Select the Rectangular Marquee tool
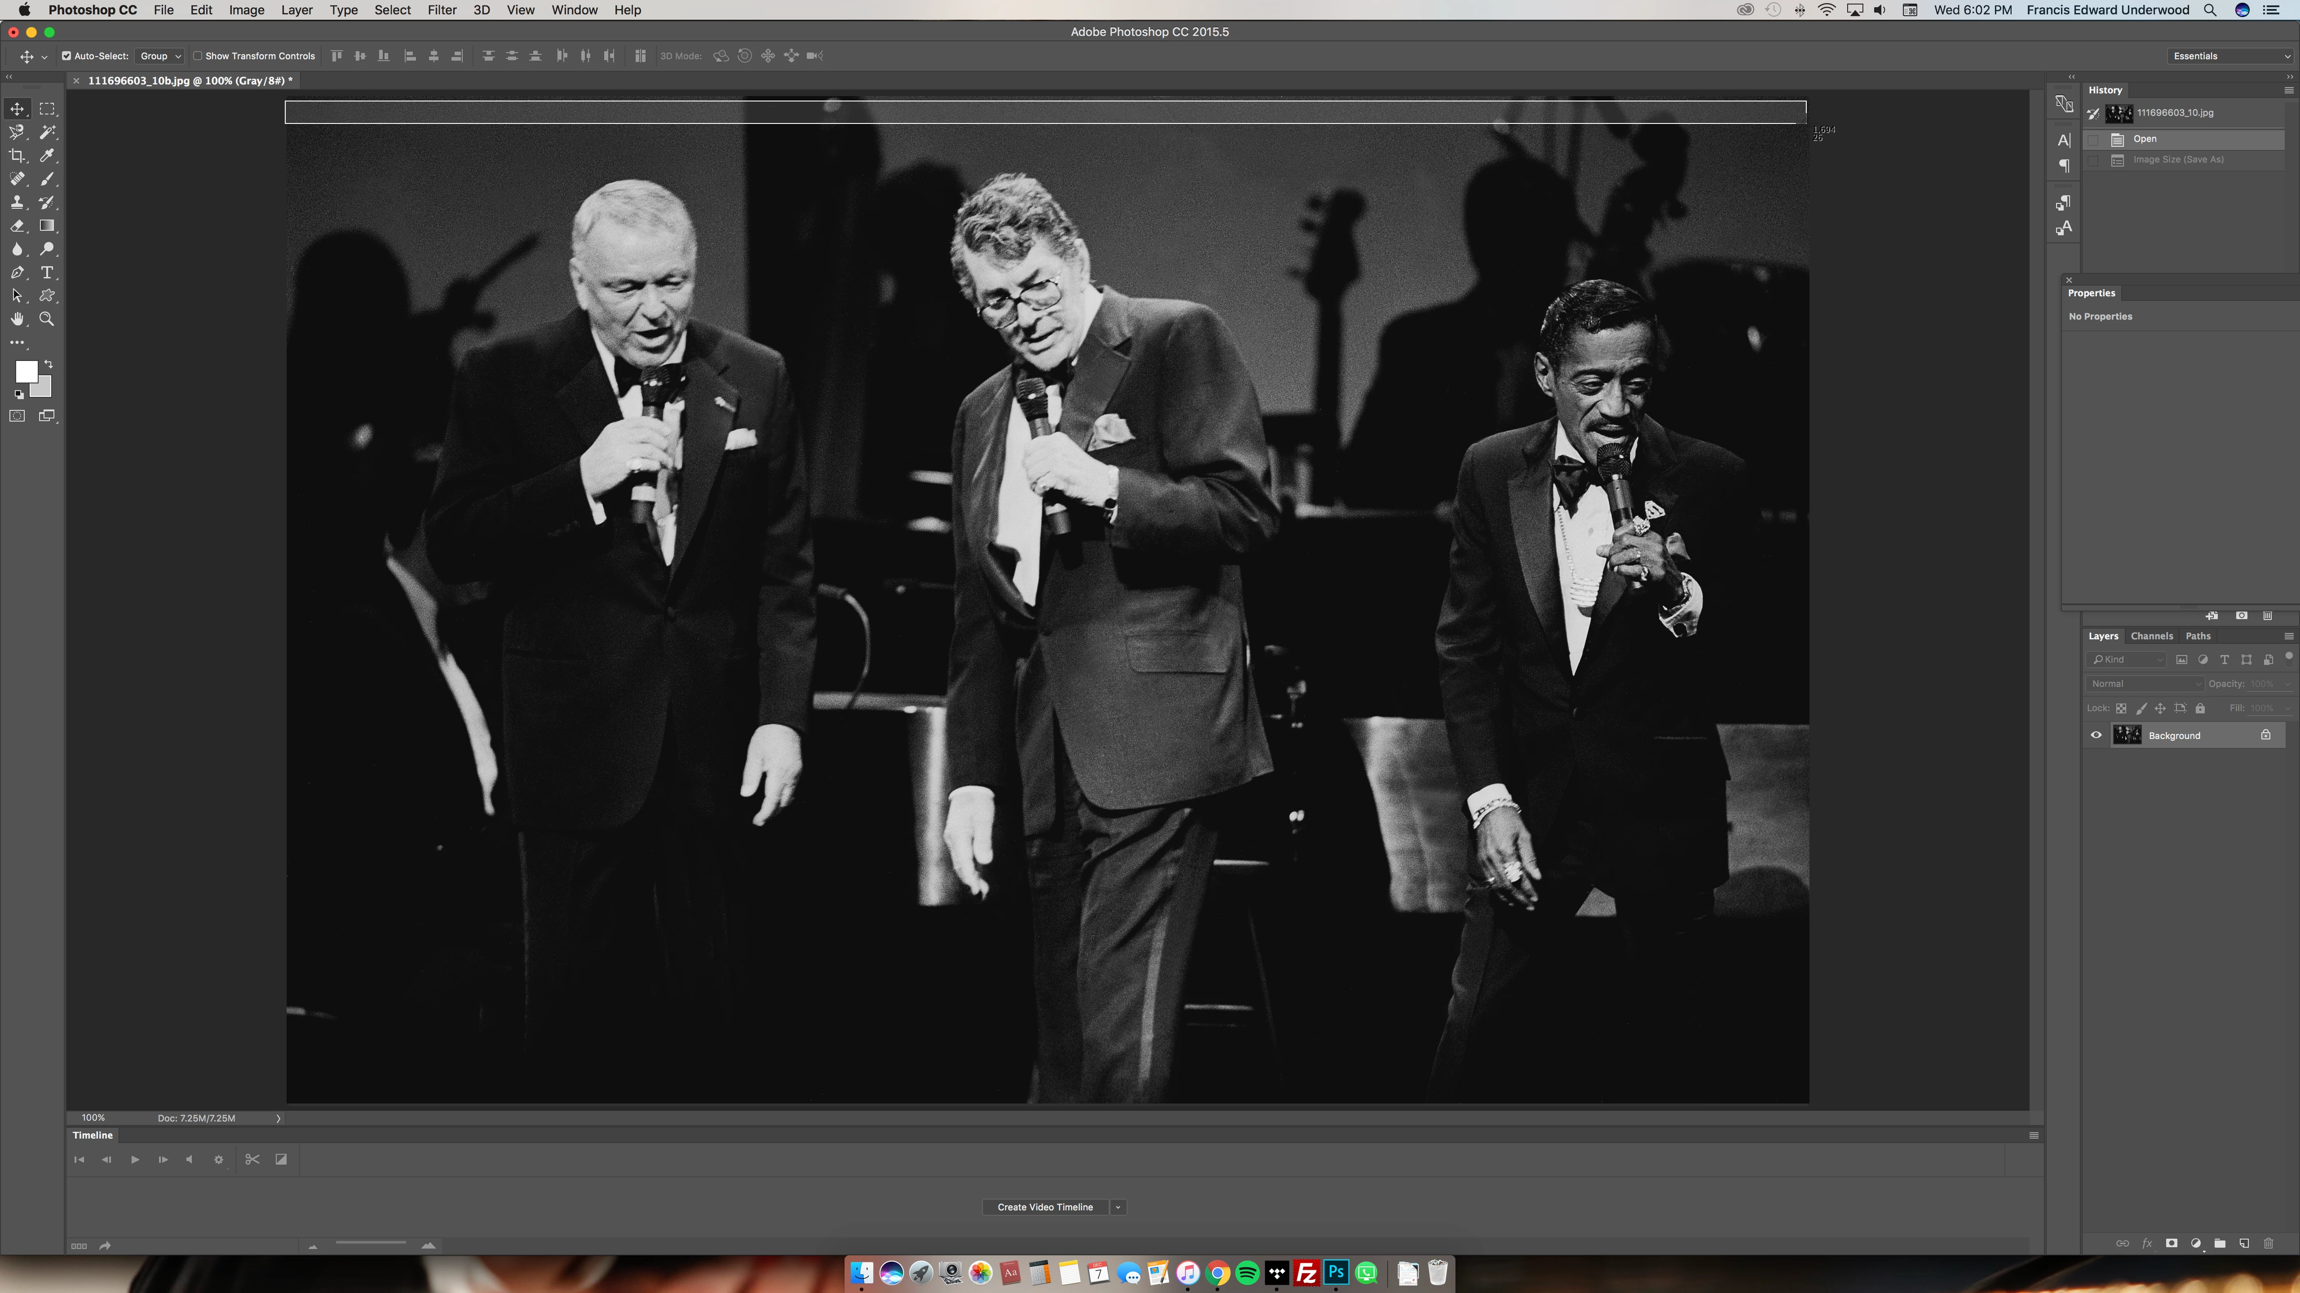Image resolution: width=2300 pixels, height=1293 pixels. click(x=47, y=109)
